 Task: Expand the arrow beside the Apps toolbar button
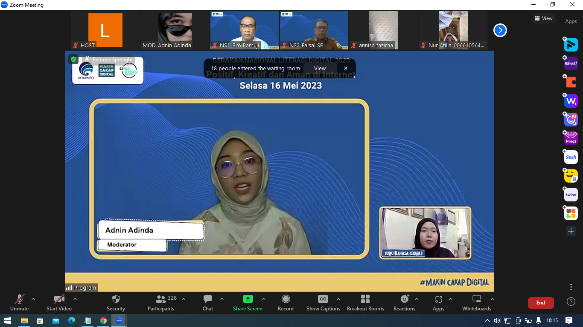click(x=451, y=299)
